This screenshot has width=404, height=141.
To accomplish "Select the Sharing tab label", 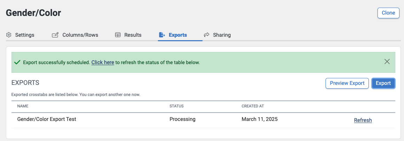I will tap(222, 35).
